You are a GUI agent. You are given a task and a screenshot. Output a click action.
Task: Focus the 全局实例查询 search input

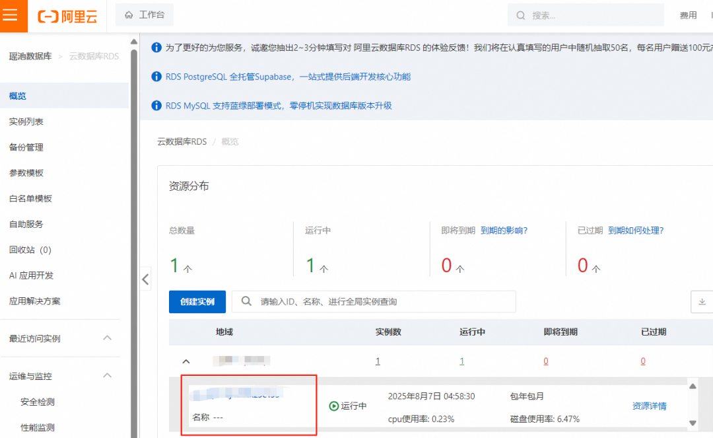374,301
